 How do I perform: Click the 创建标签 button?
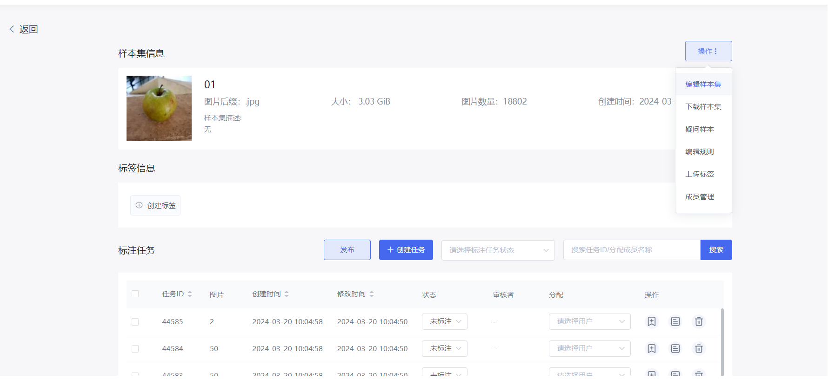[x=155, y=205]
